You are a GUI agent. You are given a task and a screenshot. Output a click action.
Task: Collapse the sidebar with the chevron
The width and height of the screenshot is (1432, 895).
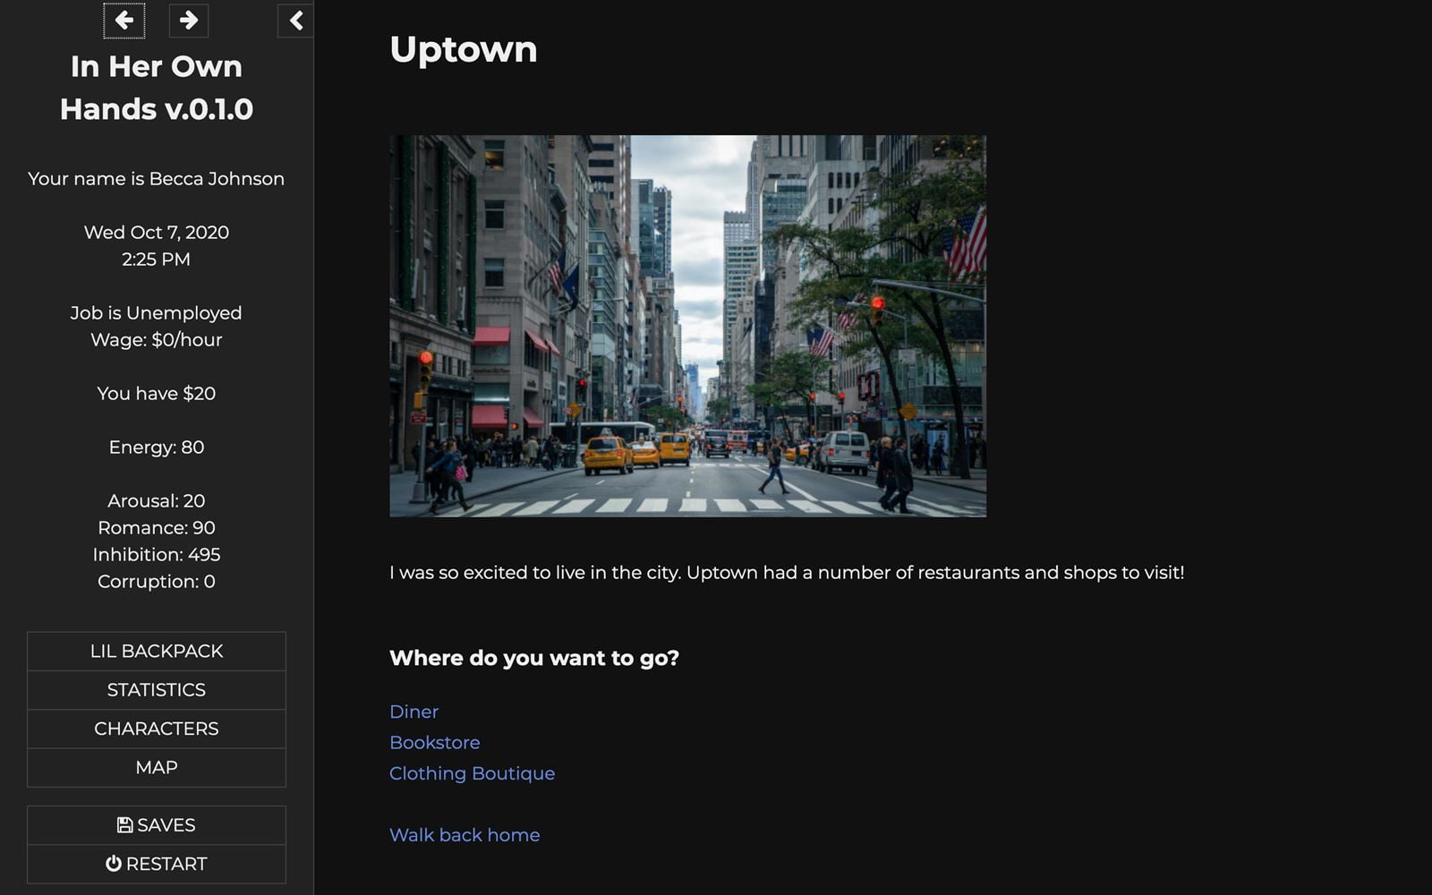click(x=295, y=21)
